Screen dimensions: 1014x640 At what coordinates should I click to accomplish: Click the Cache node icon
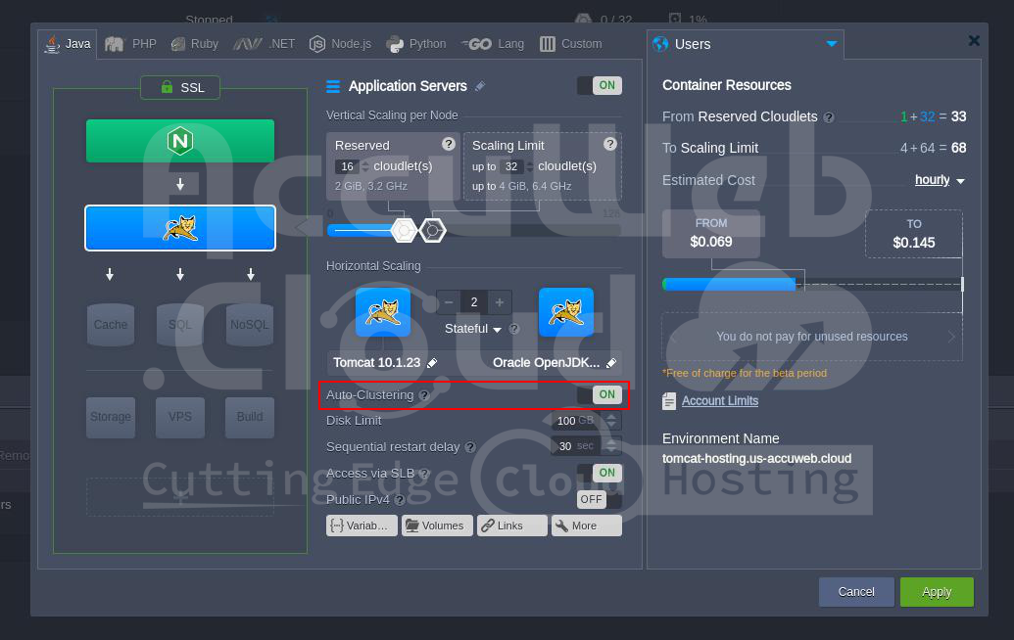click(111, 325)
